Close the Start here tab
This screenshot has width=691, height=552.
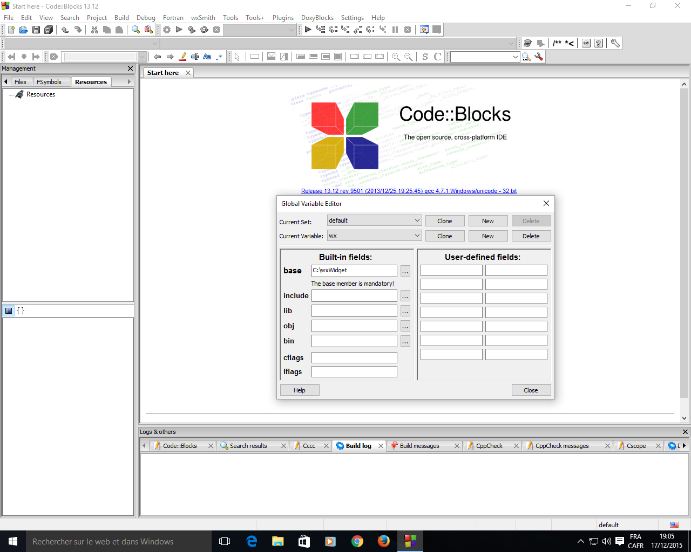point(188,73)
